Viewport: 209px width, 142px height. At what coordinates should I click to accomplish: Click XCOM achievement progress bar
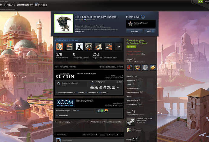[x=86, y=111]
